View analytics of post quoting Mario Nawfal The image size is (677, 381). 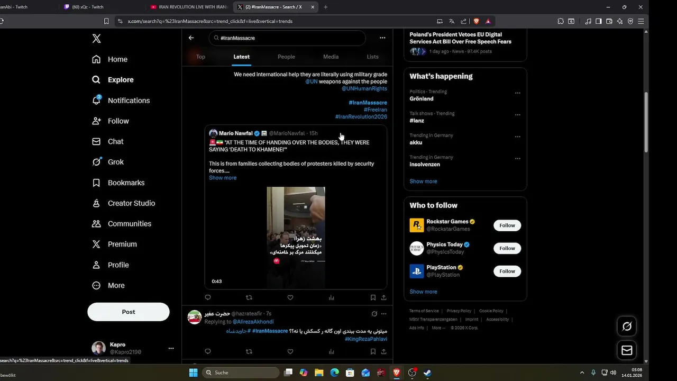(332, 298)
